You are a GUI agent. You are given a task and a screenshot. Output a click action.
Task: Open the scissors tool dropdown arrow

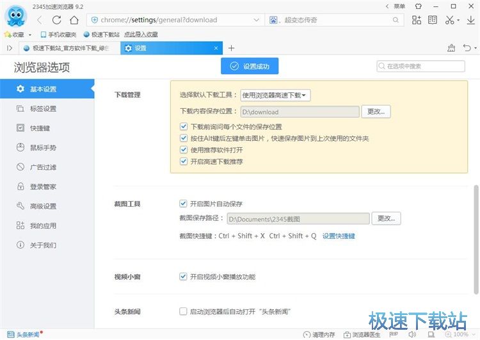coord(458,20)
